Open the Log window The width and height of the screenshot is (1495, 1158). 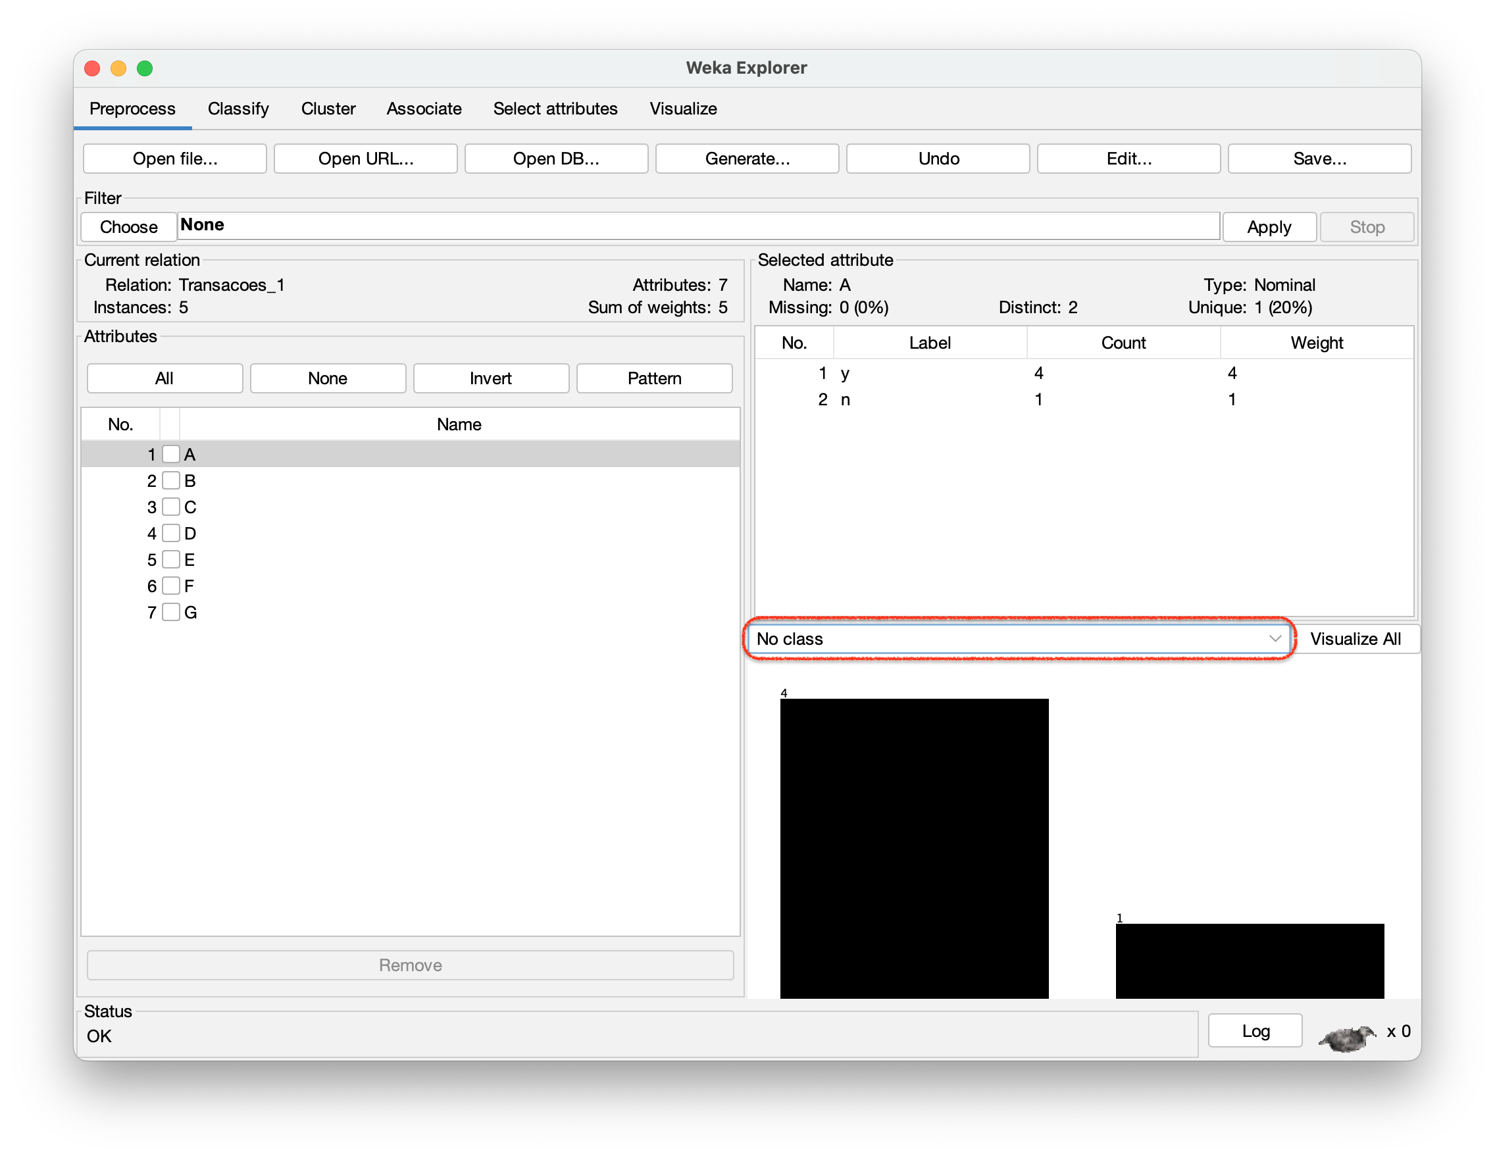point(1255,1031)
